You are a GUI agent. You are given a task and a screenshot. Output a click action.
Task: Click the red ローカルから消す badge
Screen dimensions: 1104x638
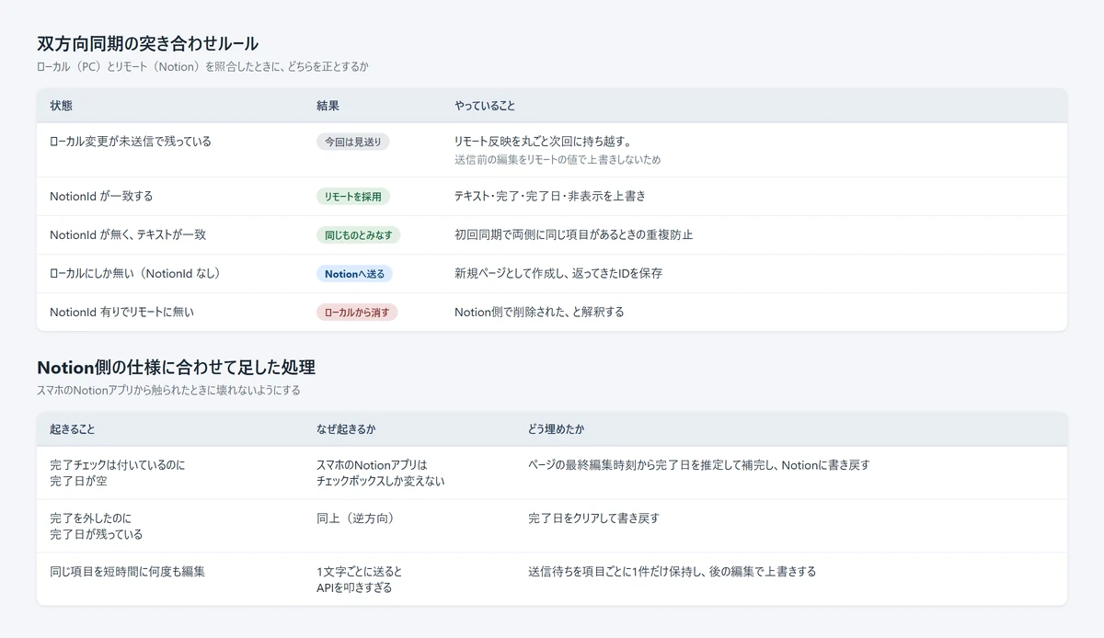pyautogui.click(x=357, y=312)
